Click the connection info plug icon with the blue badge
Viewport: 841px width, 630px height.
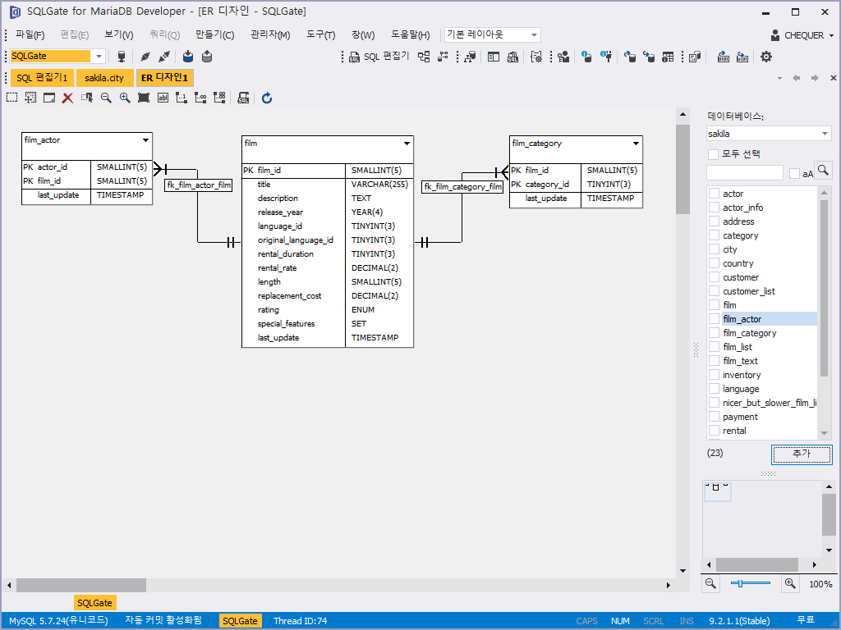[x=606, y=57]
